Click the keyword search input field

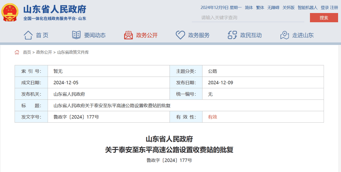[x=249, y=17]
